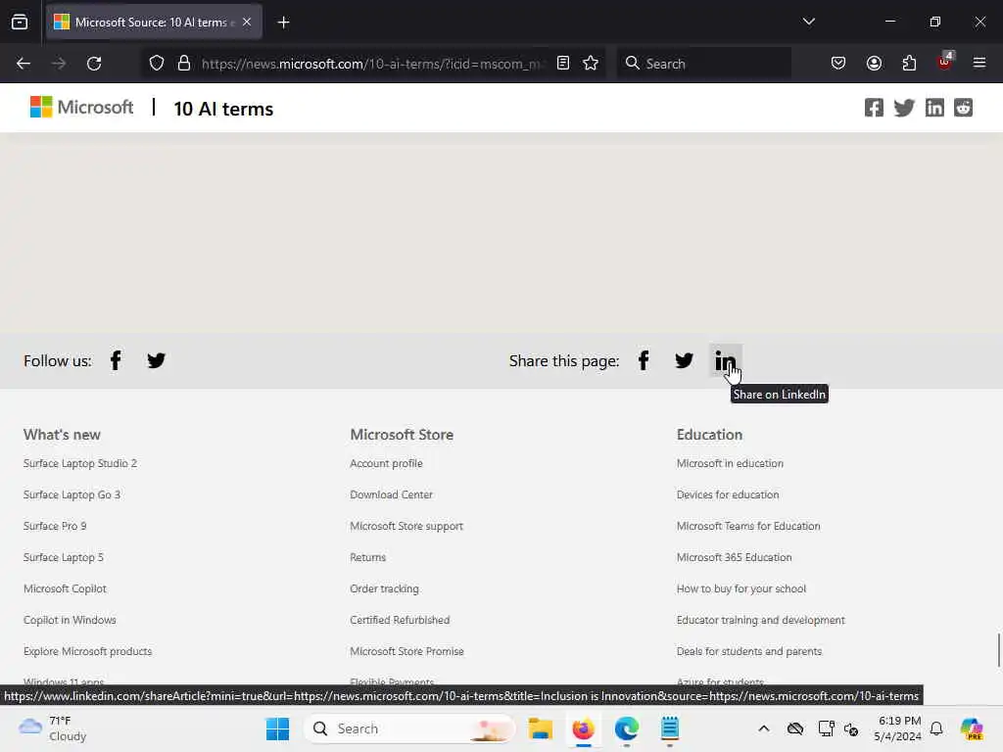The height and width of the screenshot is (752, 1003).
Task: Click the address bar URL field
Action: point(371,64)
